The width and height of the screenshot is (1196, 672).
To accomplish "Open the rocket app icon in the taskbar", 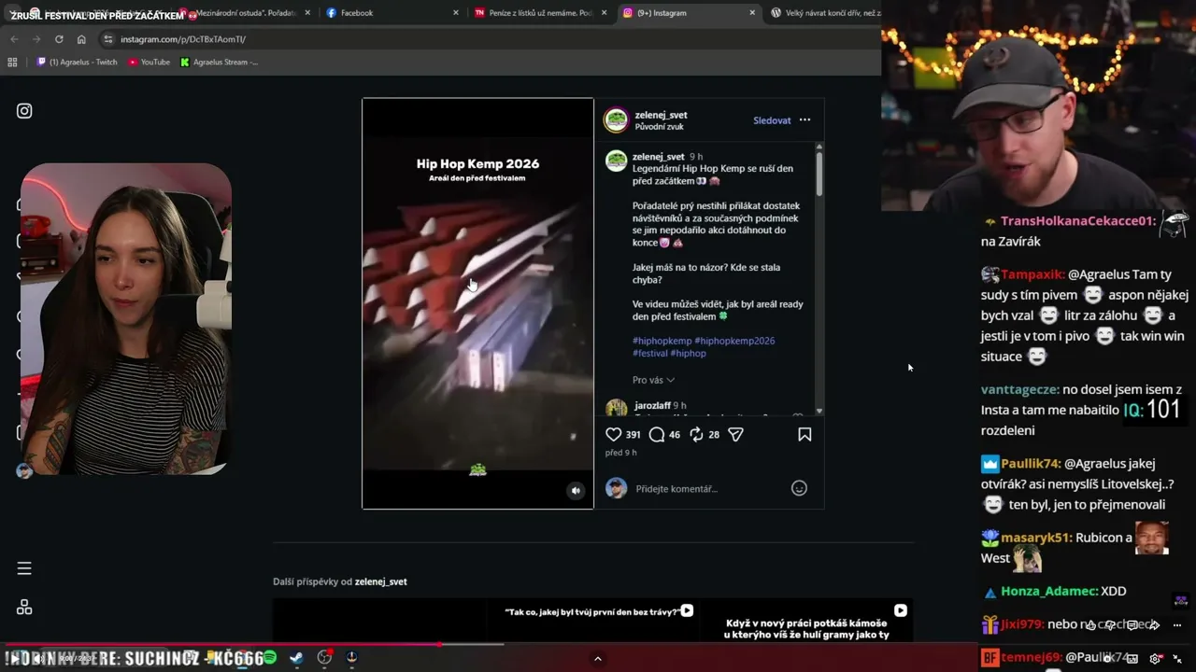I will 351,658.
